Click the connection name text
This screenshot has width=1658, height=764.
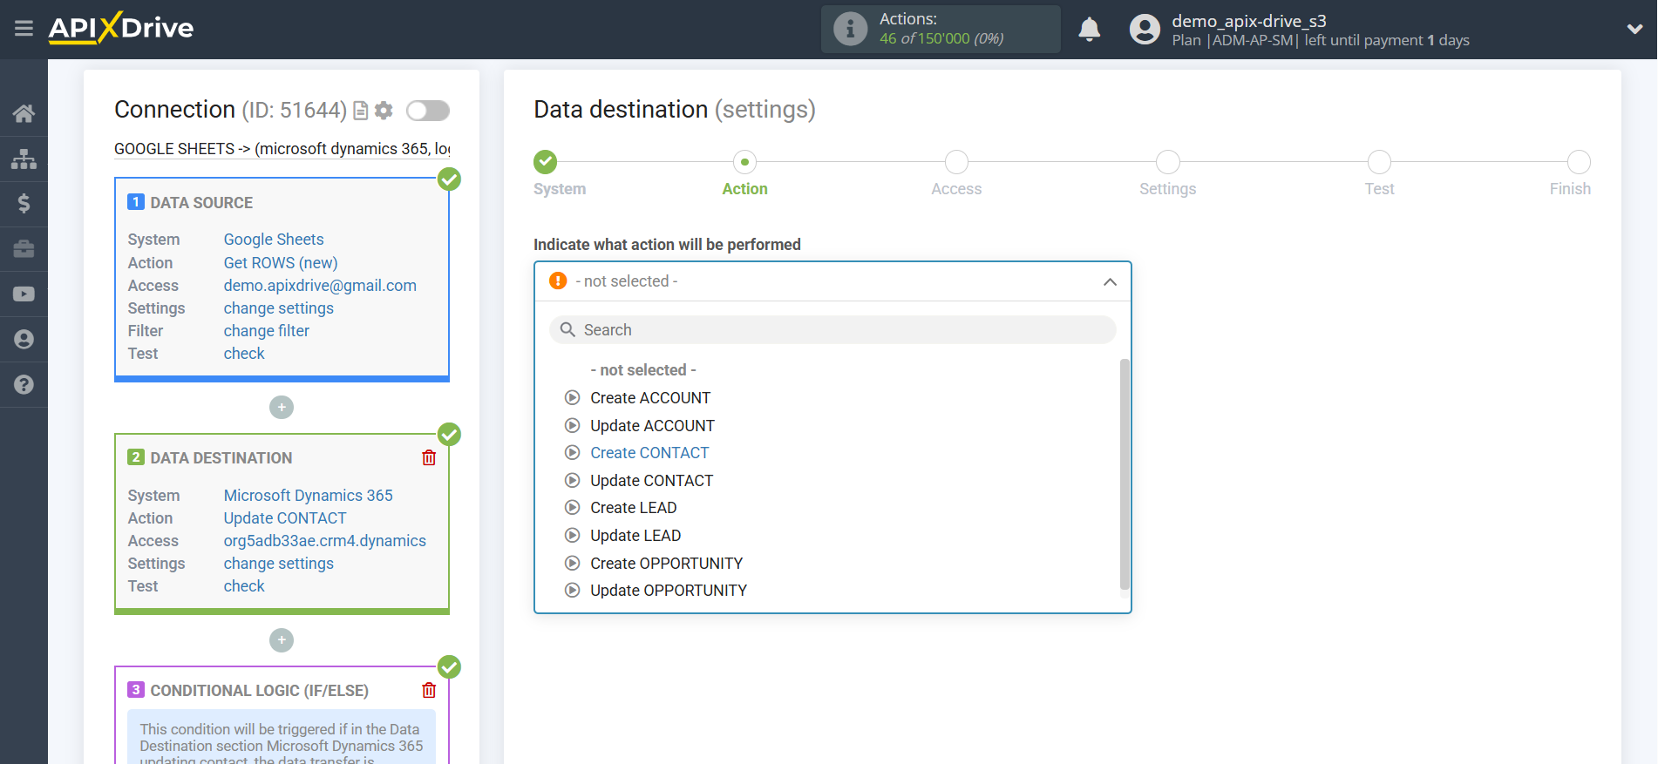(282, 149)
